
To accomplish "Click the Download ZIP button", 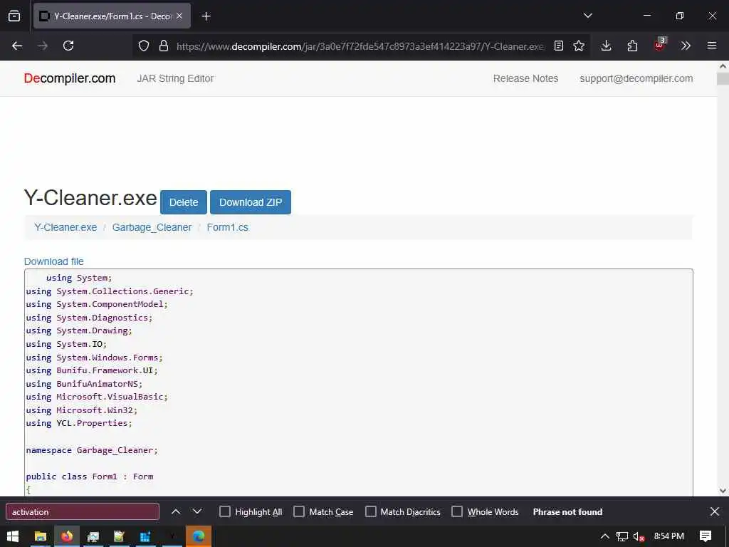I will click(x=251, y=202).
